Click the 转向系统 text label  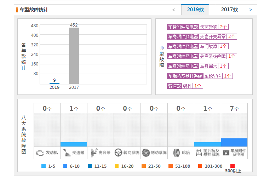131,153
